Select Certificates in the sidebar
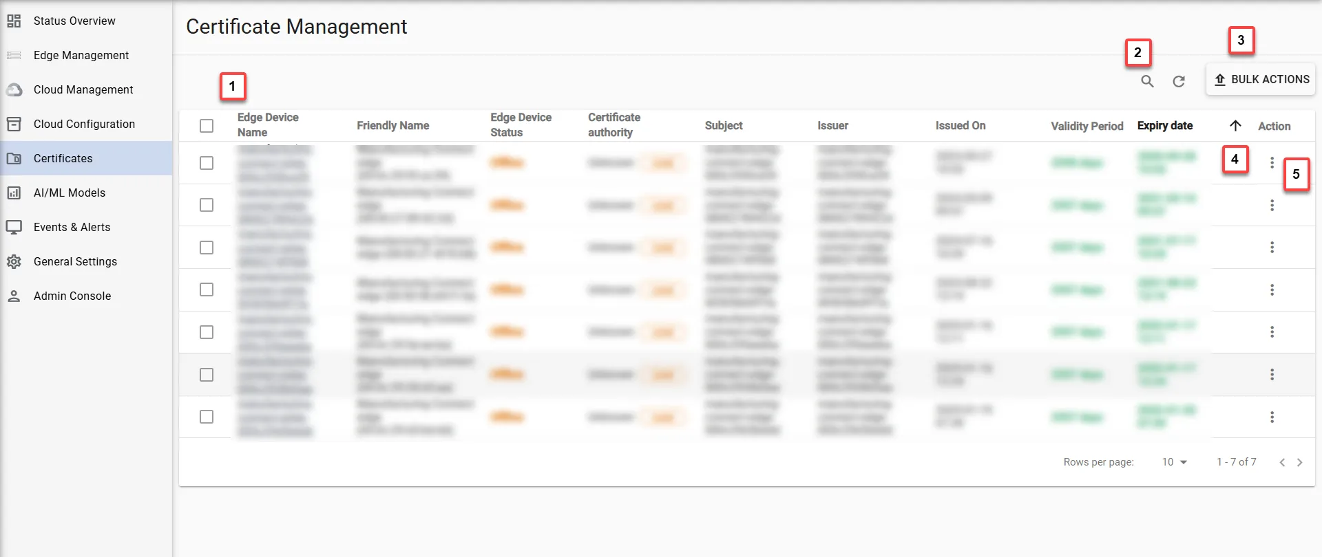This screenshot has width=1322, height=557. click(x=86, y=158)
